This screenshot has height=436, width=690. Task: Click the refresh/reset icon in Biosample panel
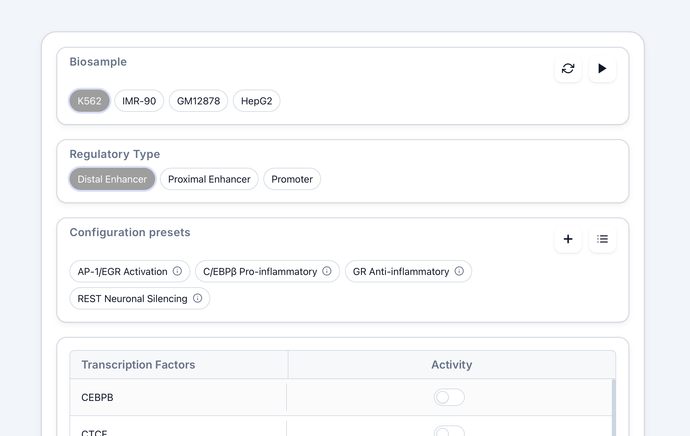pyautogui.click(x=568, y=68)
